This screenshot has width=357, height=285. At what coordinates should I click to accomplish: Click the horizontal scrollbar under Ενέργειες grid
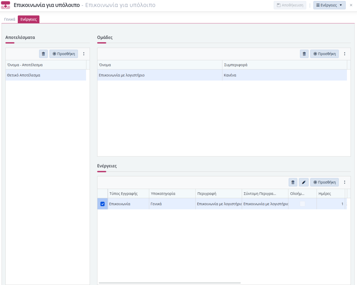click(x=170, y=283)
